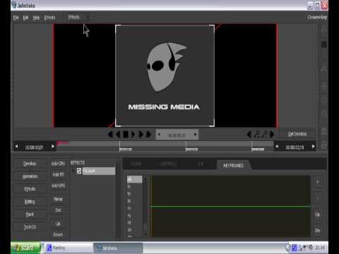Click Up button beside keyframe graph
This screenshot has width=339, height=254.
pyautogui.click(x=318, y=214)
